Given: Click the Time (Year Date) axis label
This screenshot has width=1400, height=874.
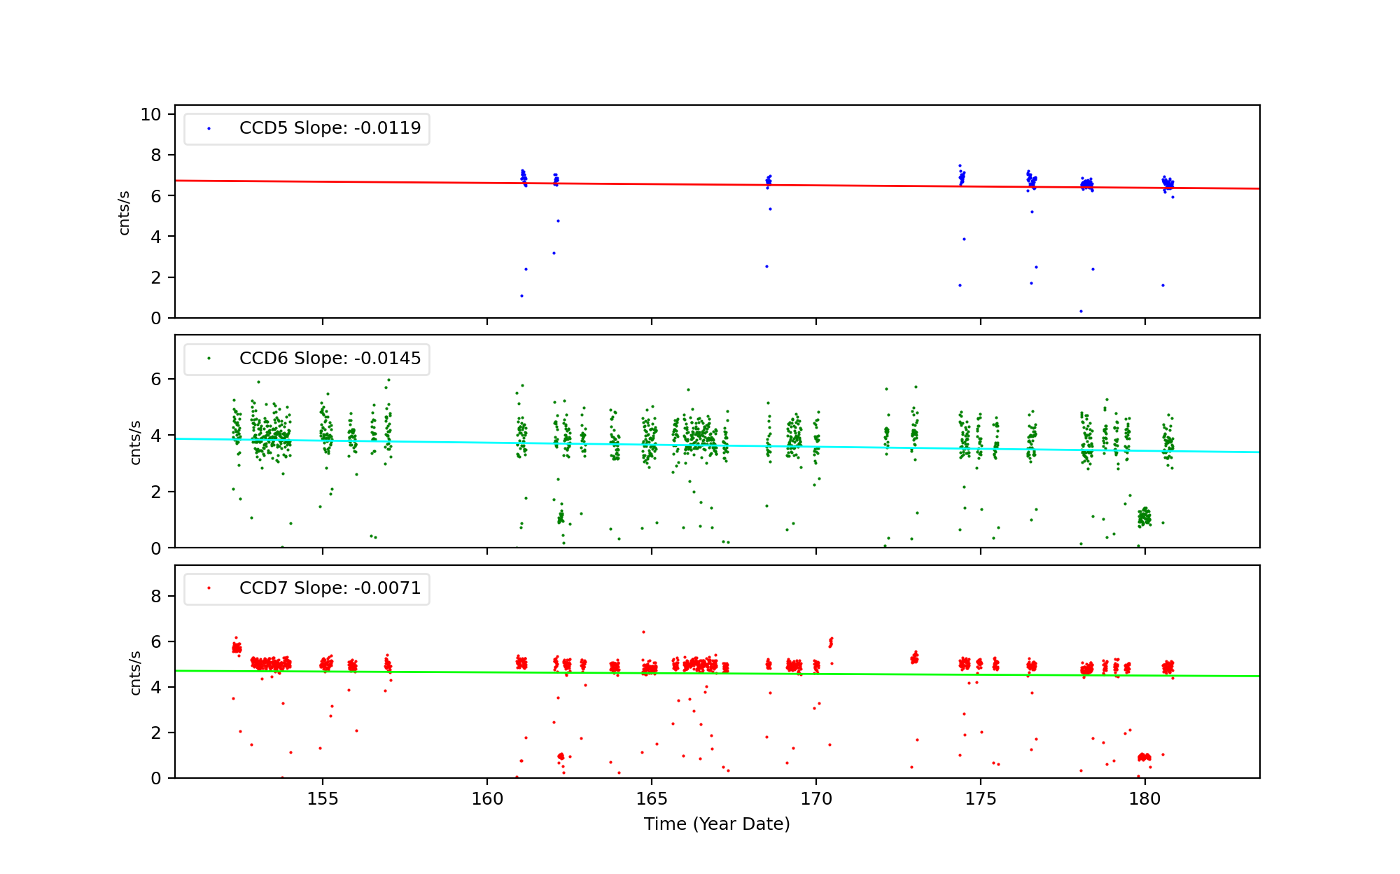Looking at the screenshot, I should (x=717, y=824).
